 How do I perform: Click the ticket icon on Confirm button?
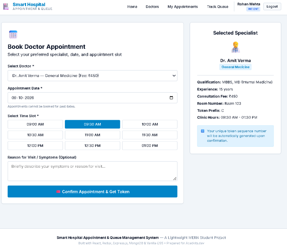pyautogui.click(x=58, y=192)
